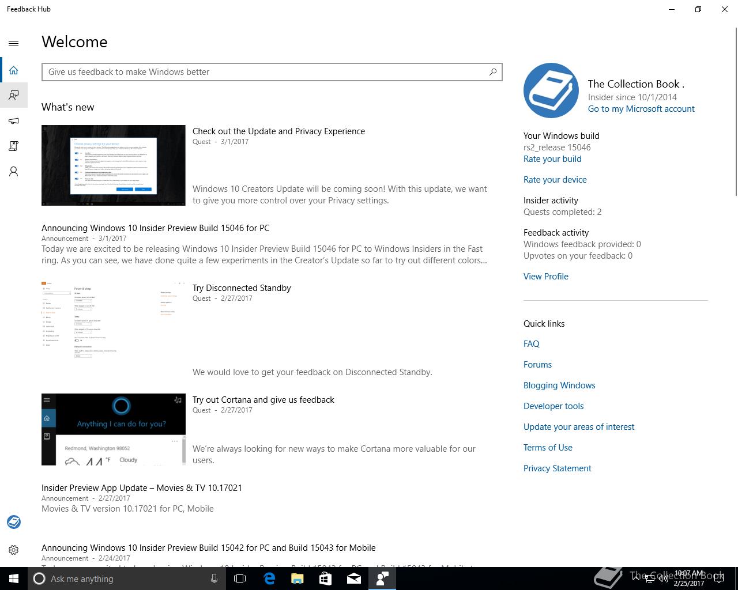Open 'Try out Cortana and give us feedback'
The image size is (738, 590).
click(x=263, y=400)
